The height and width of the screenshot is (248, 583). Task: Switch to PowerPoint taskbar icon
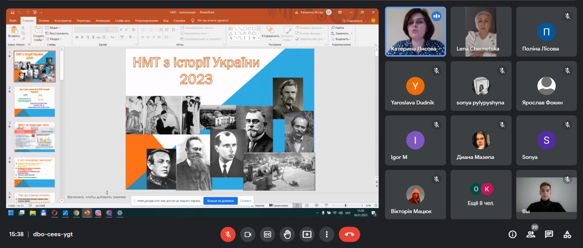[87, 213]
